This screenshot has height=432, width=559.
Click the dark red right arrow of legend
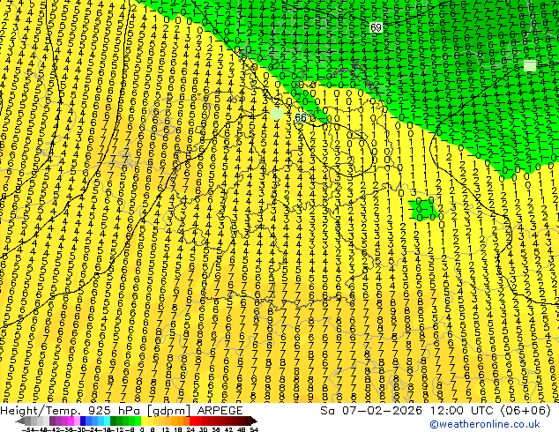(254, 421)
